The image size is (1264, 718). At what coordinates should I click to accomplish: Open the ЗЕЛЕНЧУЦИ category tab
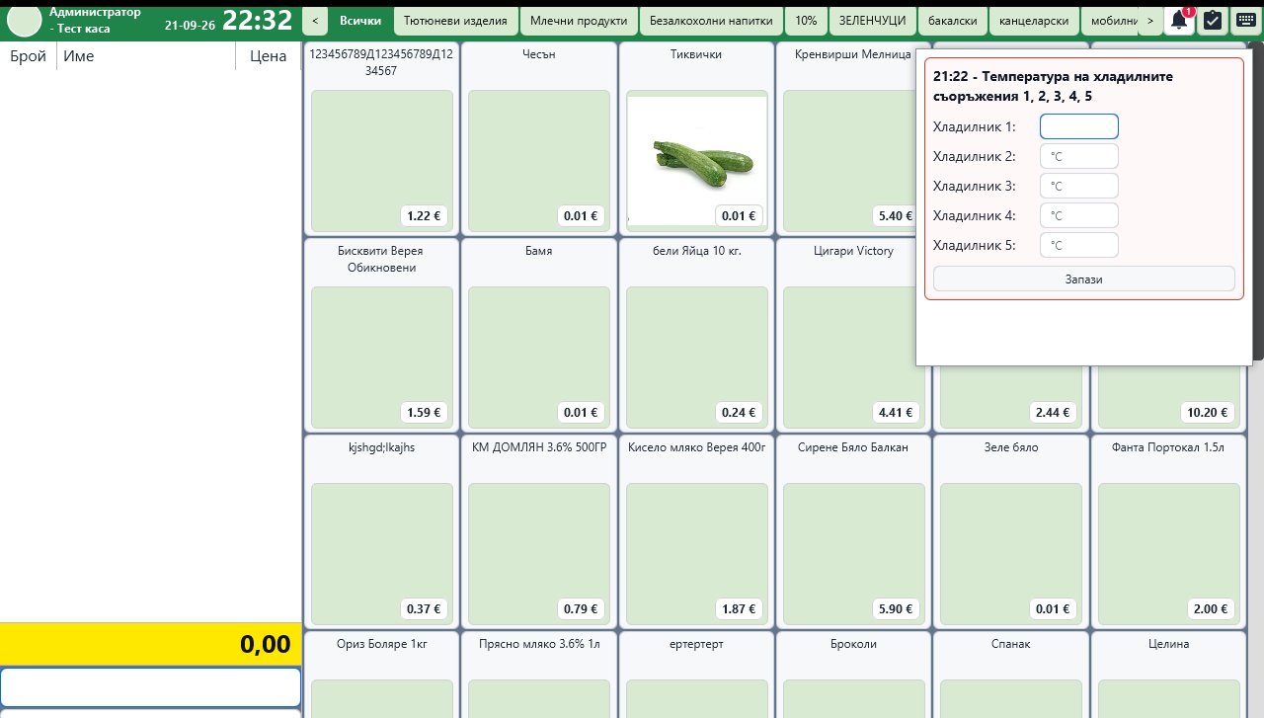pos(872,20)
